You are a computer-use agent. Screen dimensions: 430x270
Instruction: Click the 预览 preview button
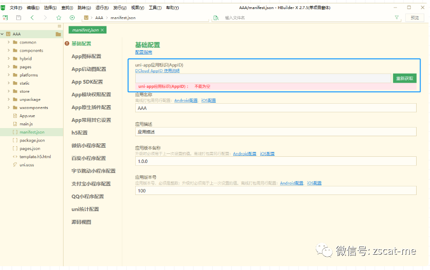[x=415, y=18]
